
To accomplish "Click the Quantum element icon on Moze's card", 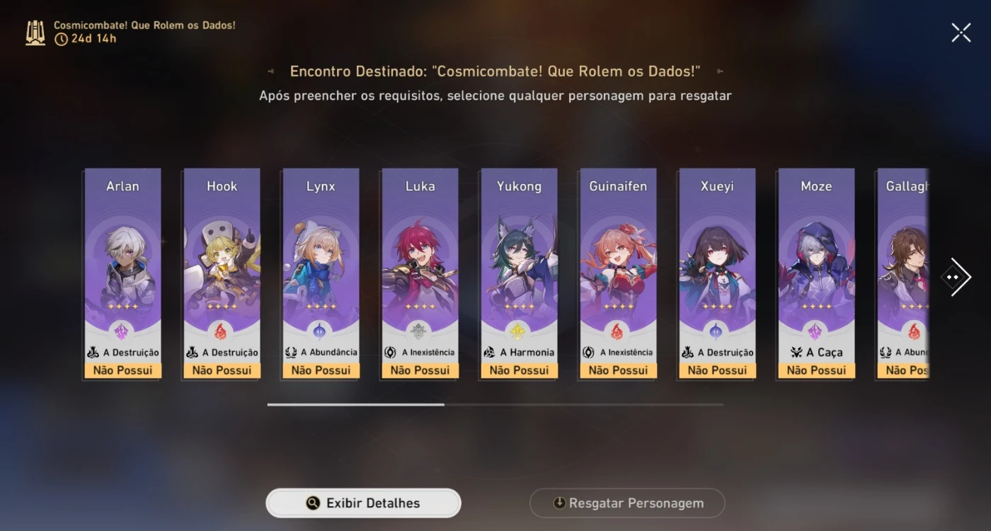I will click(x=815, y=331).
